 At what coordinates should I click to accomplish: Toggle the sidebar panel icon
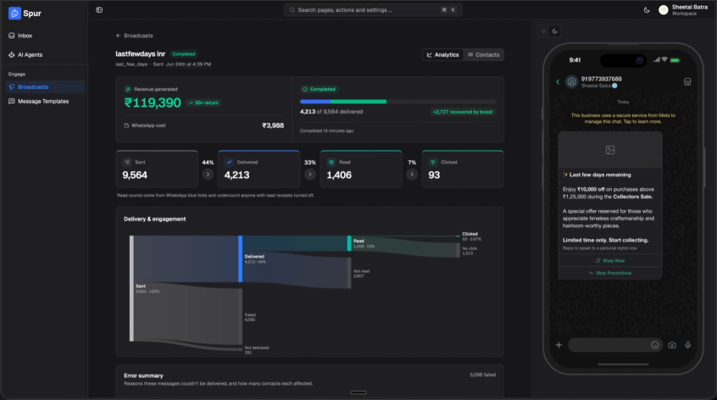tap(99, 10)
